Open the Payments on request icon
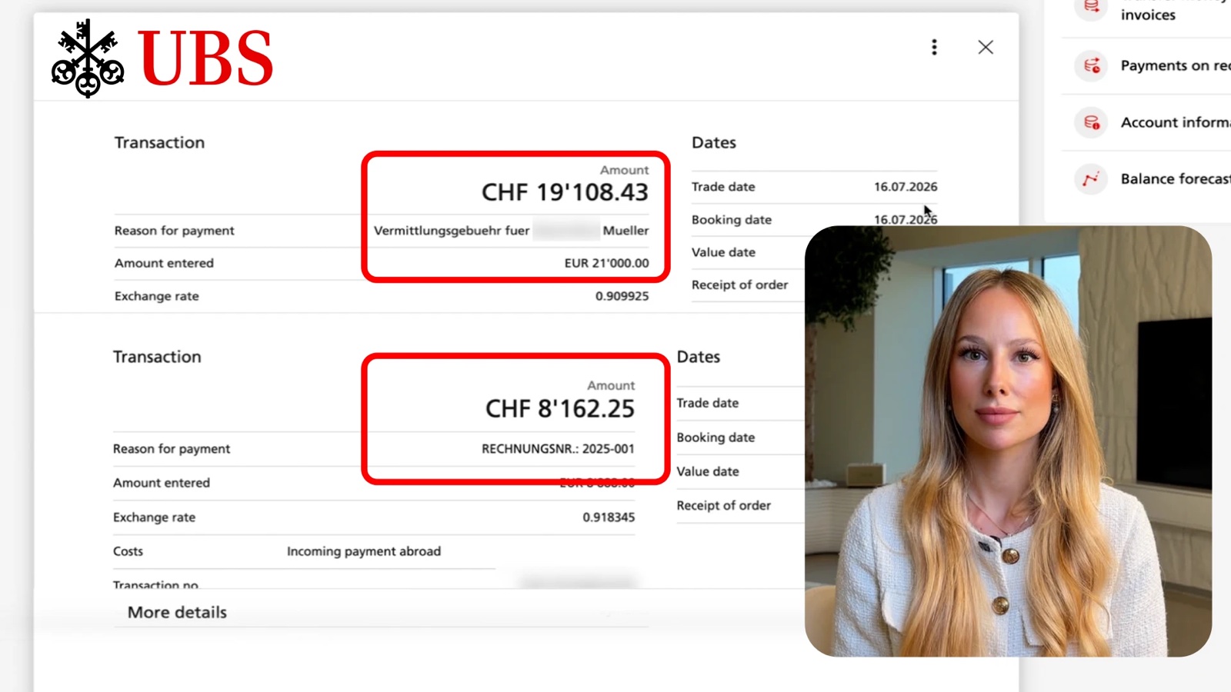 pos(1092,65)
